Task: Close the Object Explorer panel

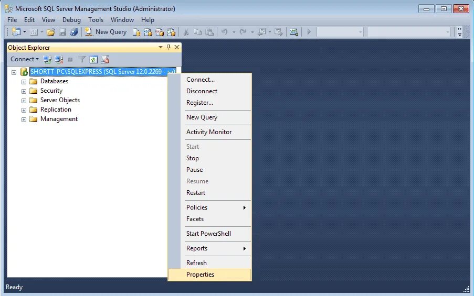Action: [x=177, y=47]
